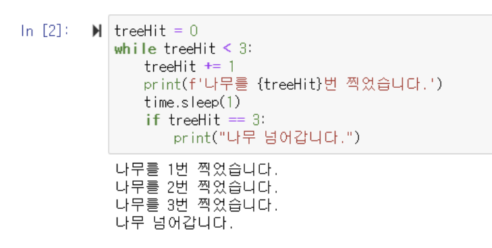Run cell using the run-step icon
The width and height of the screenshot is (492, 248).
(x=97, y=31)
